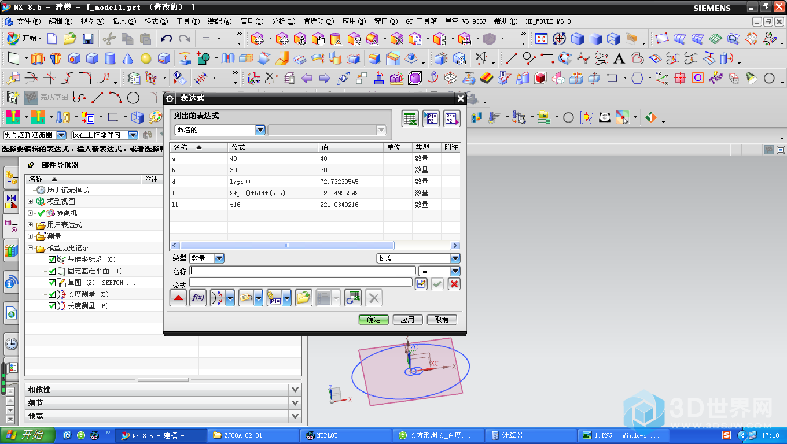Screen dimensions: 787x444
Task: Click the Windows 开始 start button
Action: coord(28,435)
